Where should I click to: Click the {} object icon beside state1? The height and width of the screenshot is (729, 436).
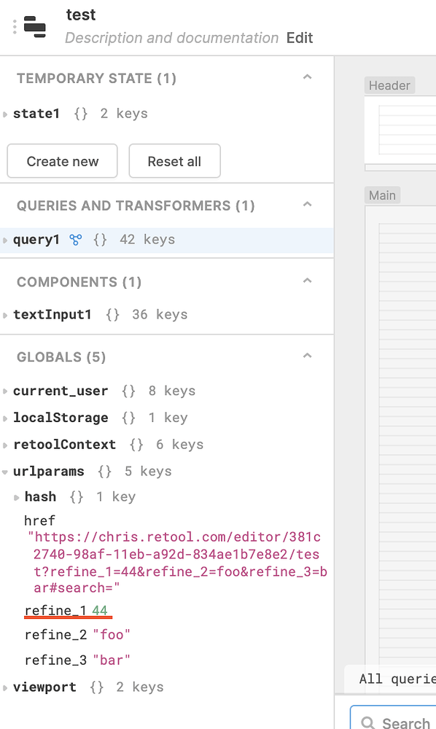(80, 113)
